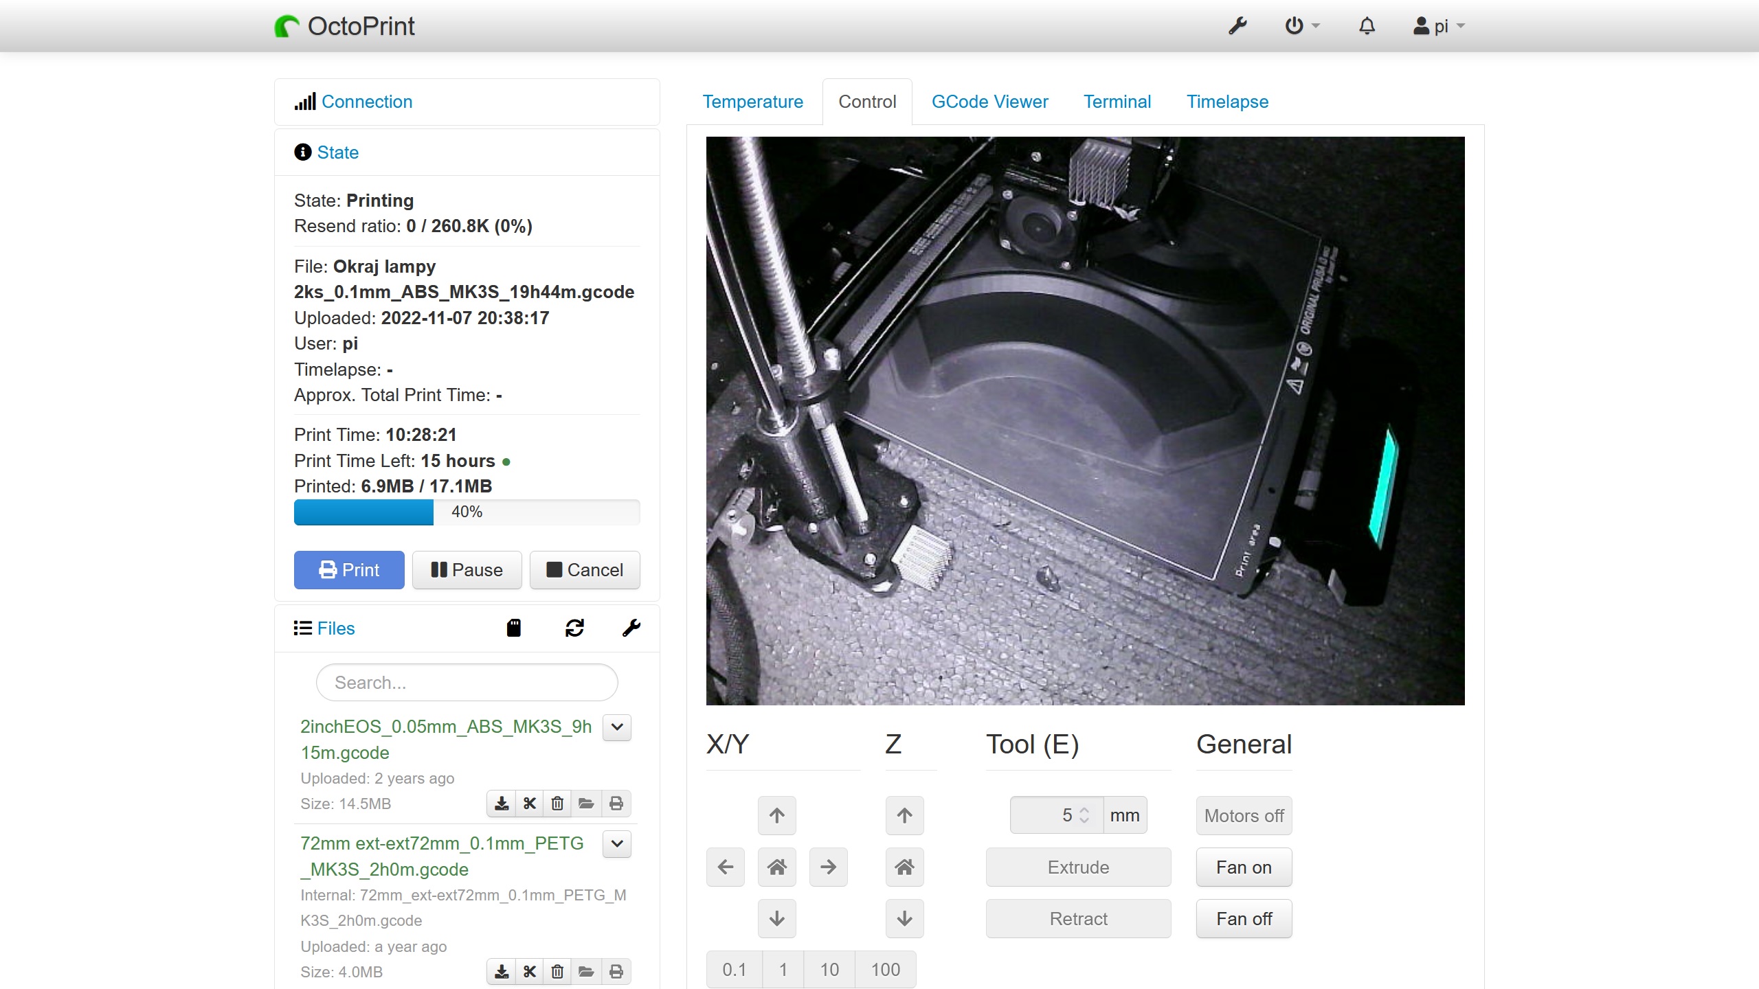Select the 100 mm step size

pos(885,969)
